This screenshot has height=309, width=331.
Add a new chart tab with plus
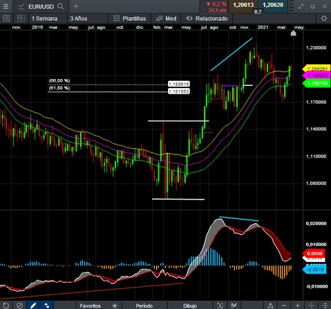click(76, 6)
